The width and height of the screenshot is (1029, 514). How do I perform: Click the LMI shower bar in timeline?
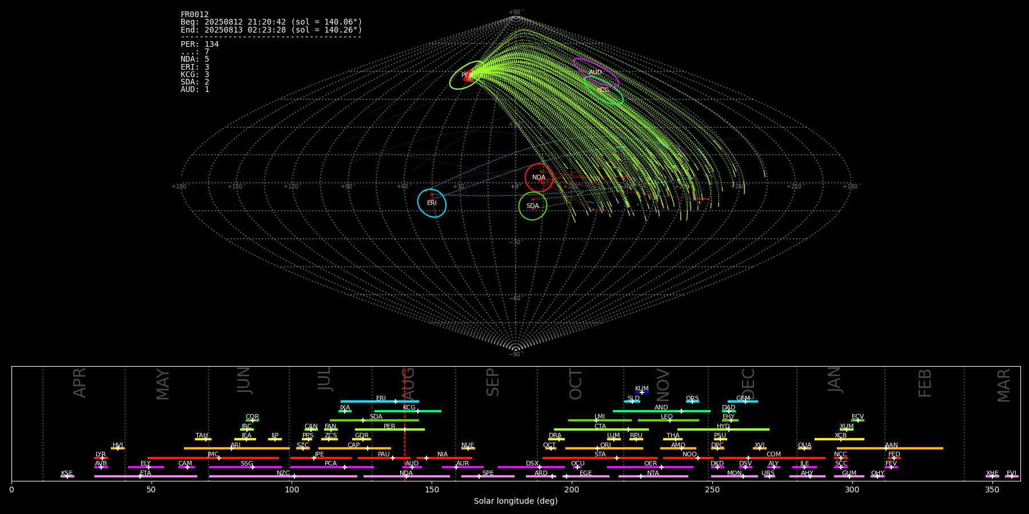pos(600,420)
